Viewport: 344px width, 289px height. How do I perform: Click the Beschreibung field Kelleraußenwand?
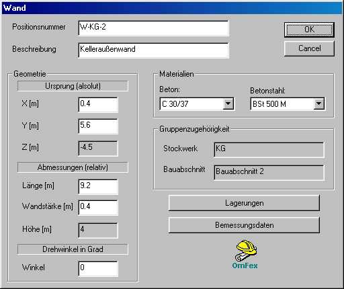click(154, 50)
